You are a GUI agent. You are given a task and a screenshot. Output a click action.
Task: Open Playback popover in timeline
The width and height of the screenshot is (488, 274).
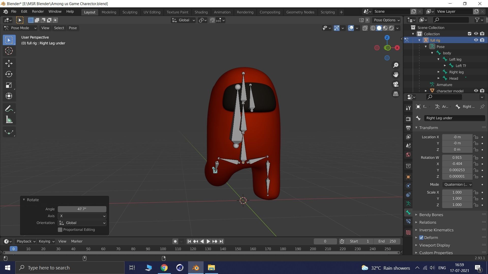pos(26,241)
